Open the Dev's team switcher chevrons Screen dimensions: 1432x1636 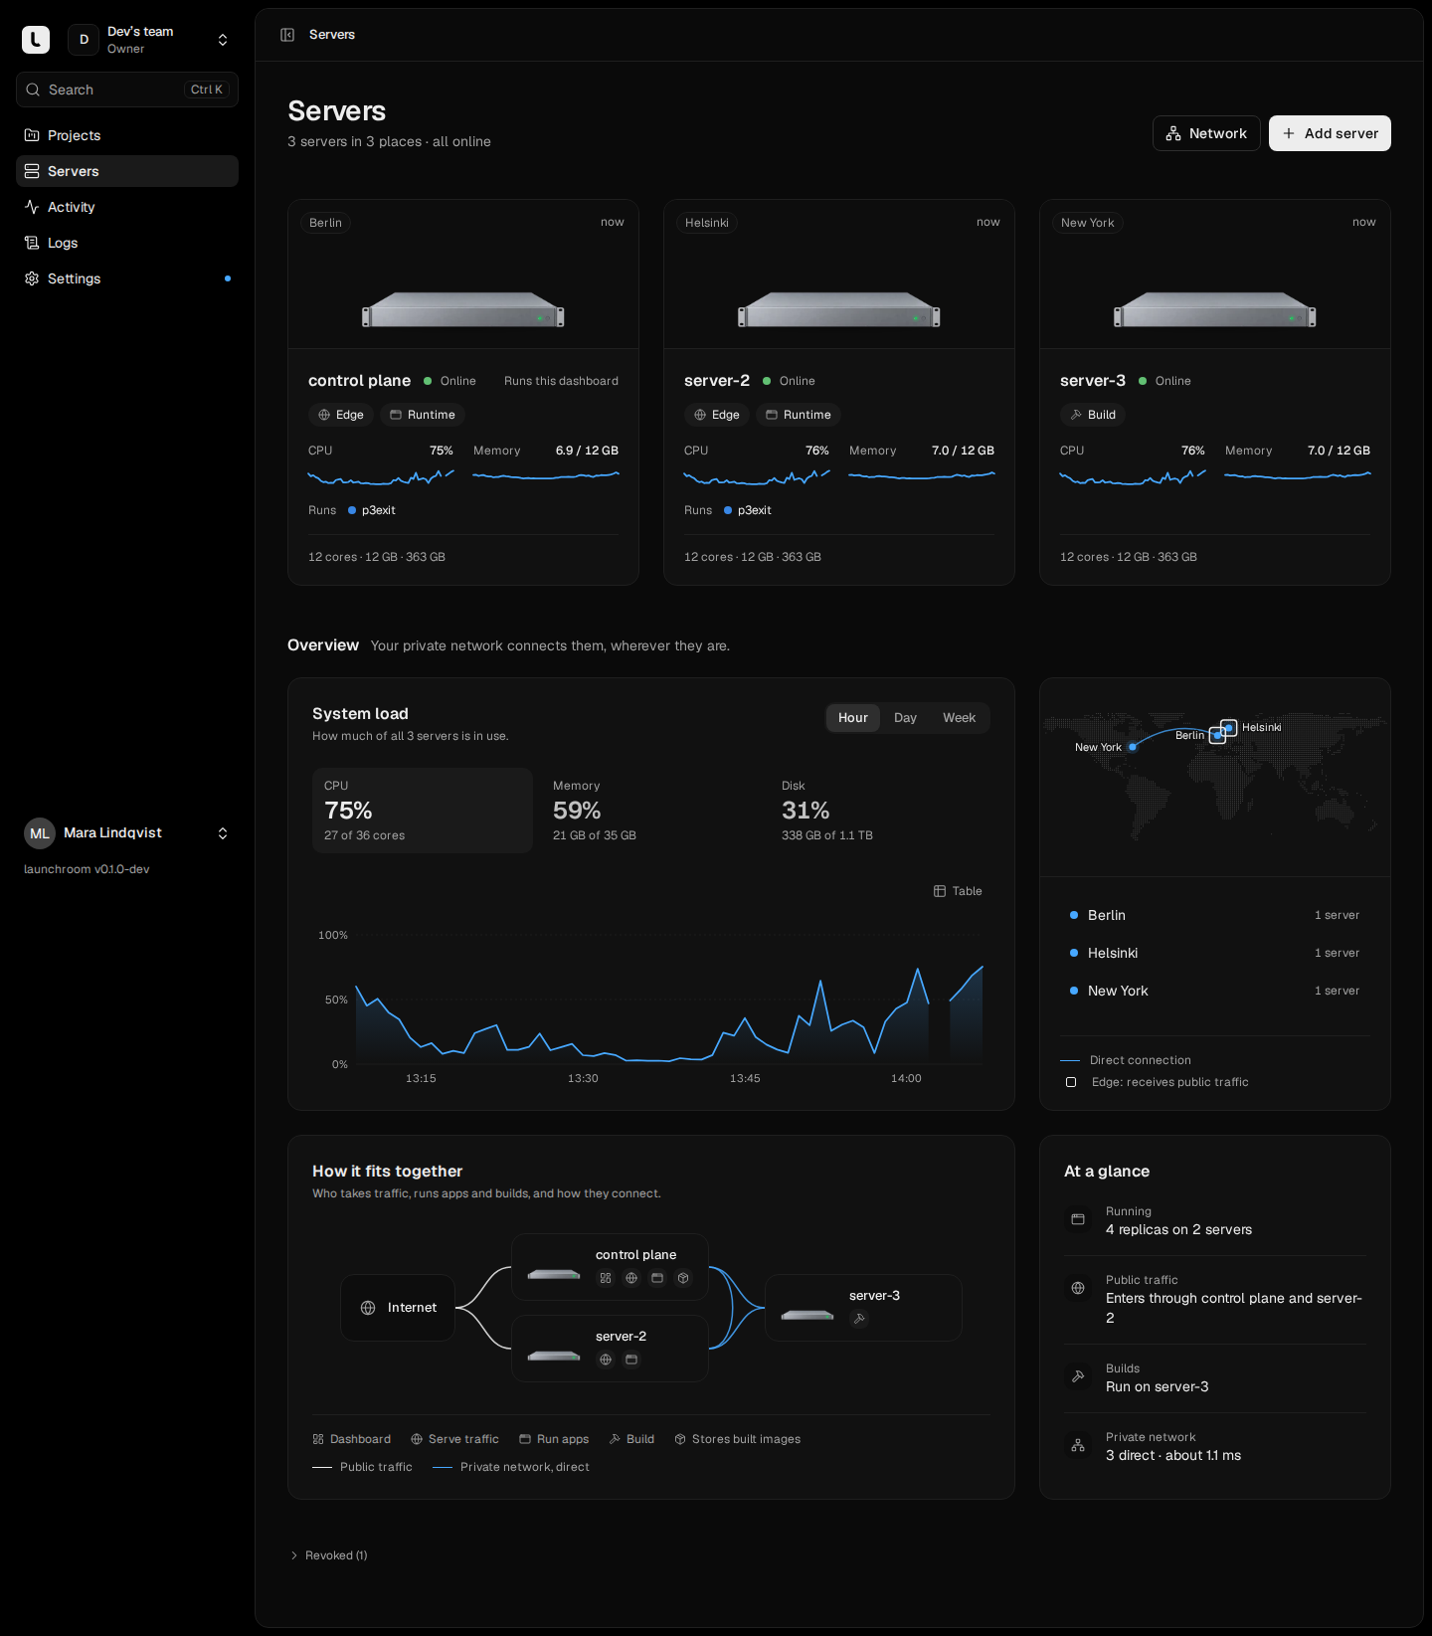223,40
